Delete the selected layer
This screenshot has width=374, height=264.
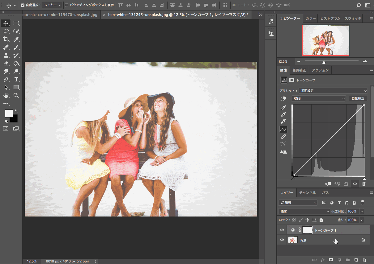364,260
